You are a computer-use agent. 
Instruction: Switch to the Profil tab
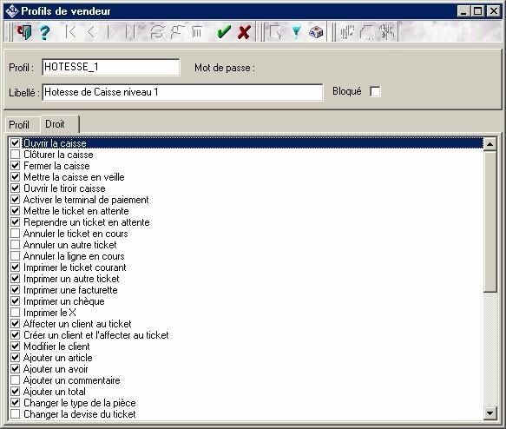(19, 124)
